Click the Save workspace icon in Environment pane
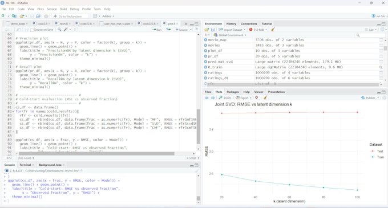Viewport: 388px width, 208px height. tap(213, 30)
